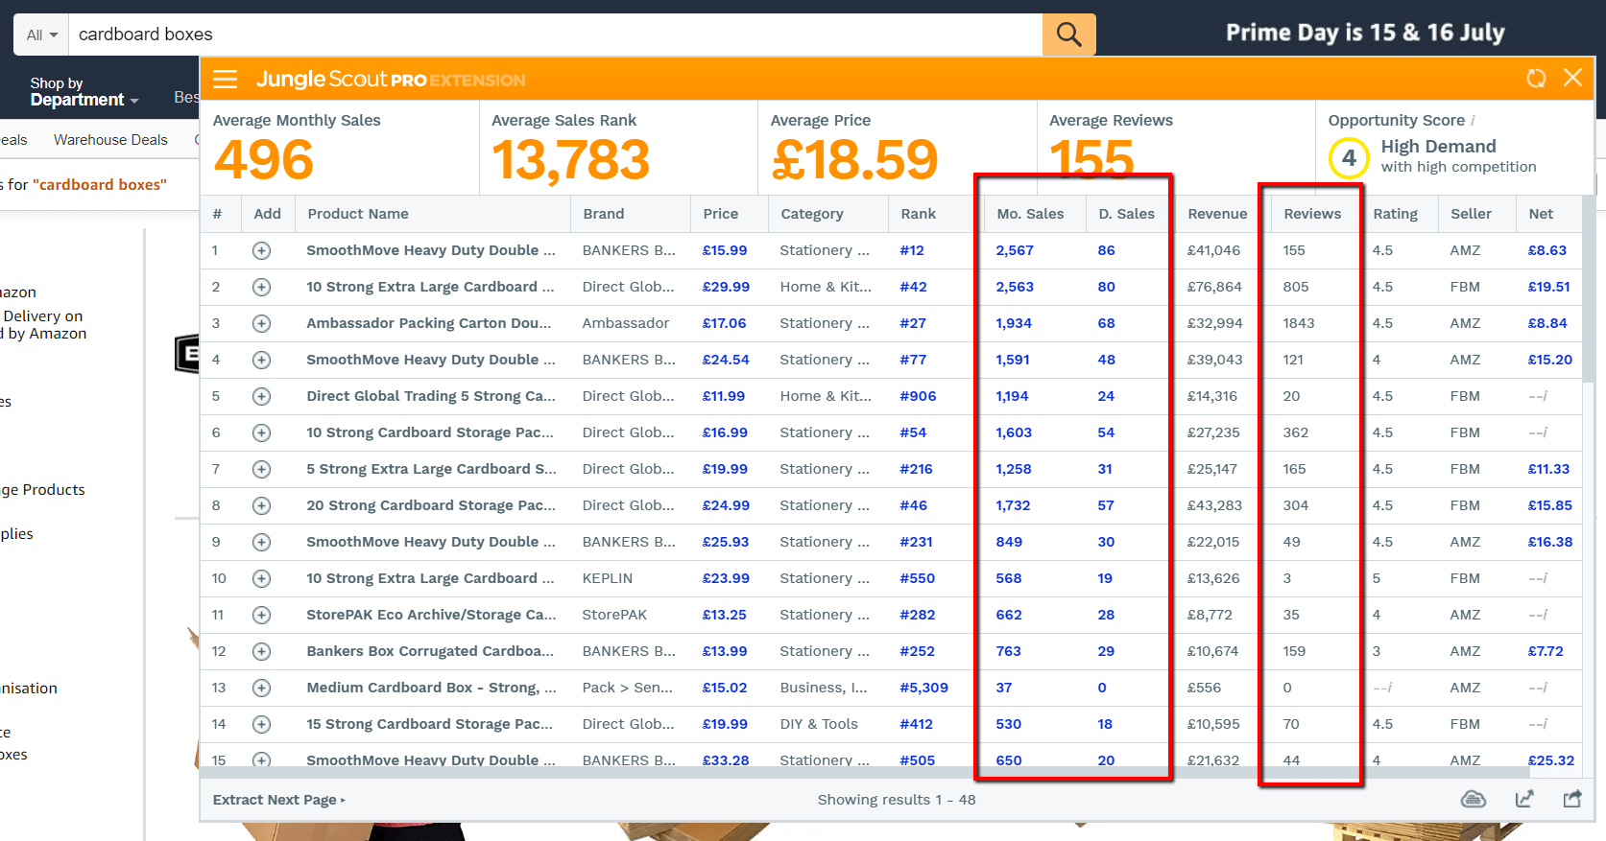Add row 6 10 Strong Cardboard Storage product

pos(261,432)
